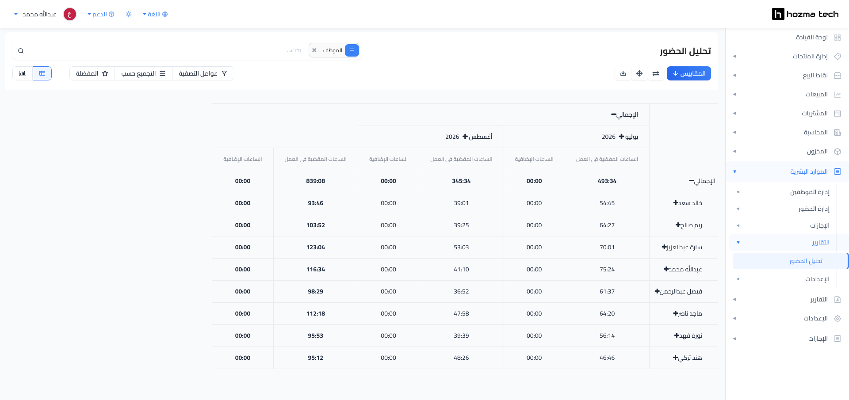
Task: Click cell value 123:04
Action: [x=316, y=248]
